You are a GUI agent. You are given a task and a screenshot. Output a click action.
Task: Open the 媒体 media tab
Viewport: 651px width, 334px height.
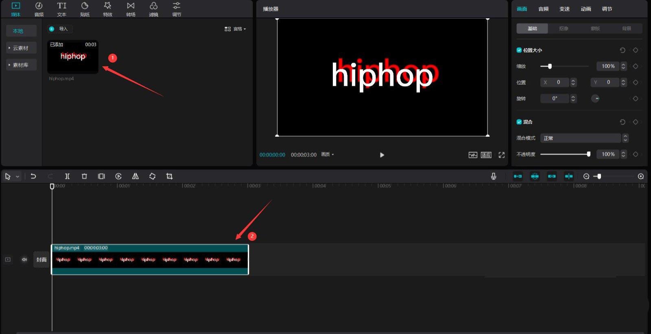15,9
